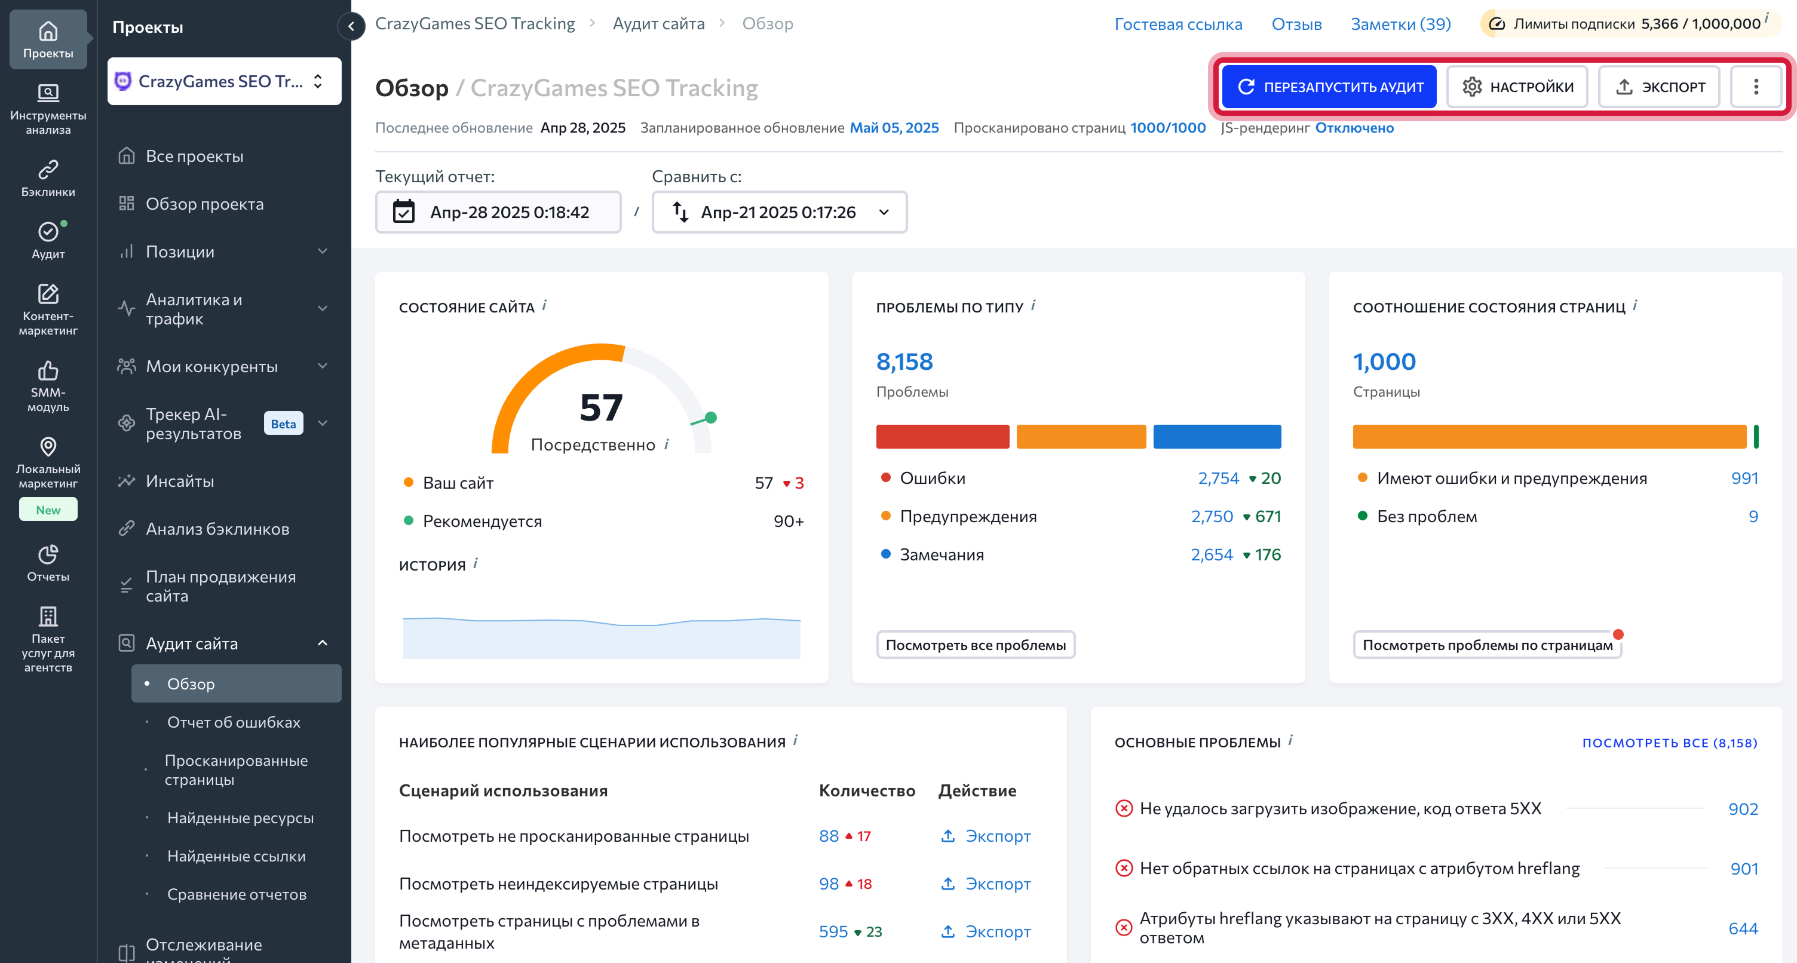Open the Сравнить с date dropdown
This screenshot has height=963, width=1797.
[779, 211]
